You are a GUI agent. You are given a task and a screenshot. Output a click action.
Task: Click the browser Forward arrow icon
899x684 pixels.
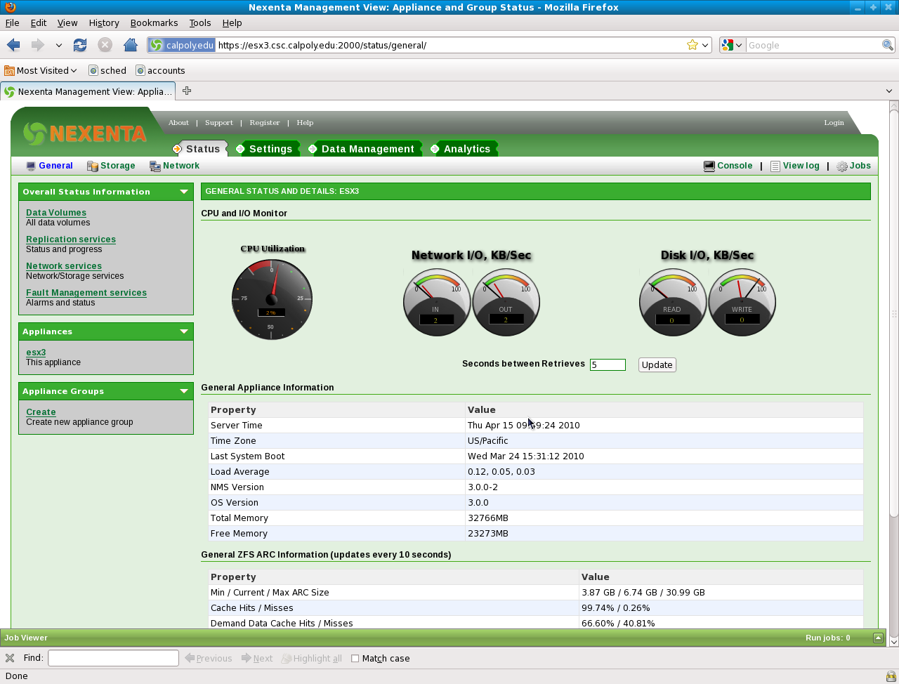pyautogui.click(x=37, y=45)
